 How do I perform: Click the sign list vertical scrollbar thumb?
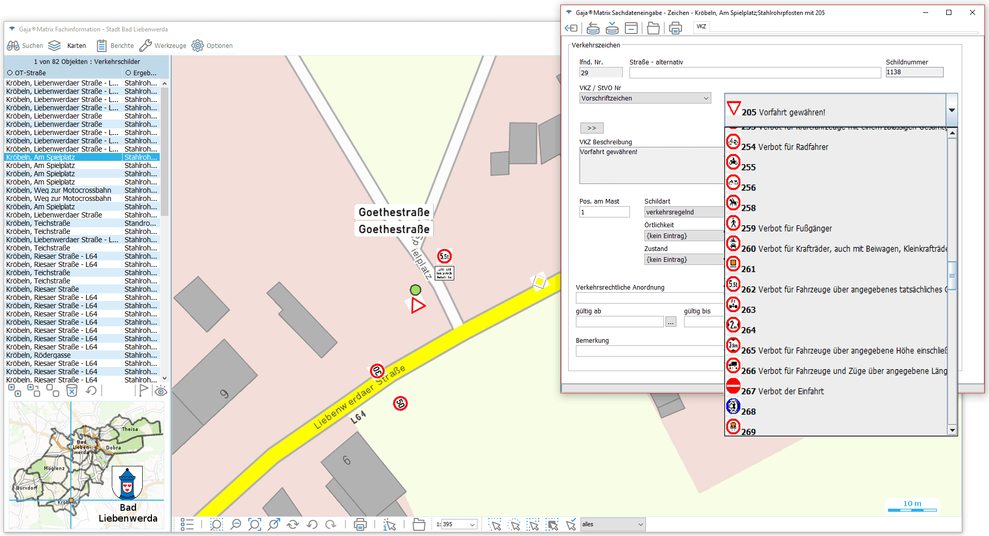pyautogui.click(x=952, y=275)
